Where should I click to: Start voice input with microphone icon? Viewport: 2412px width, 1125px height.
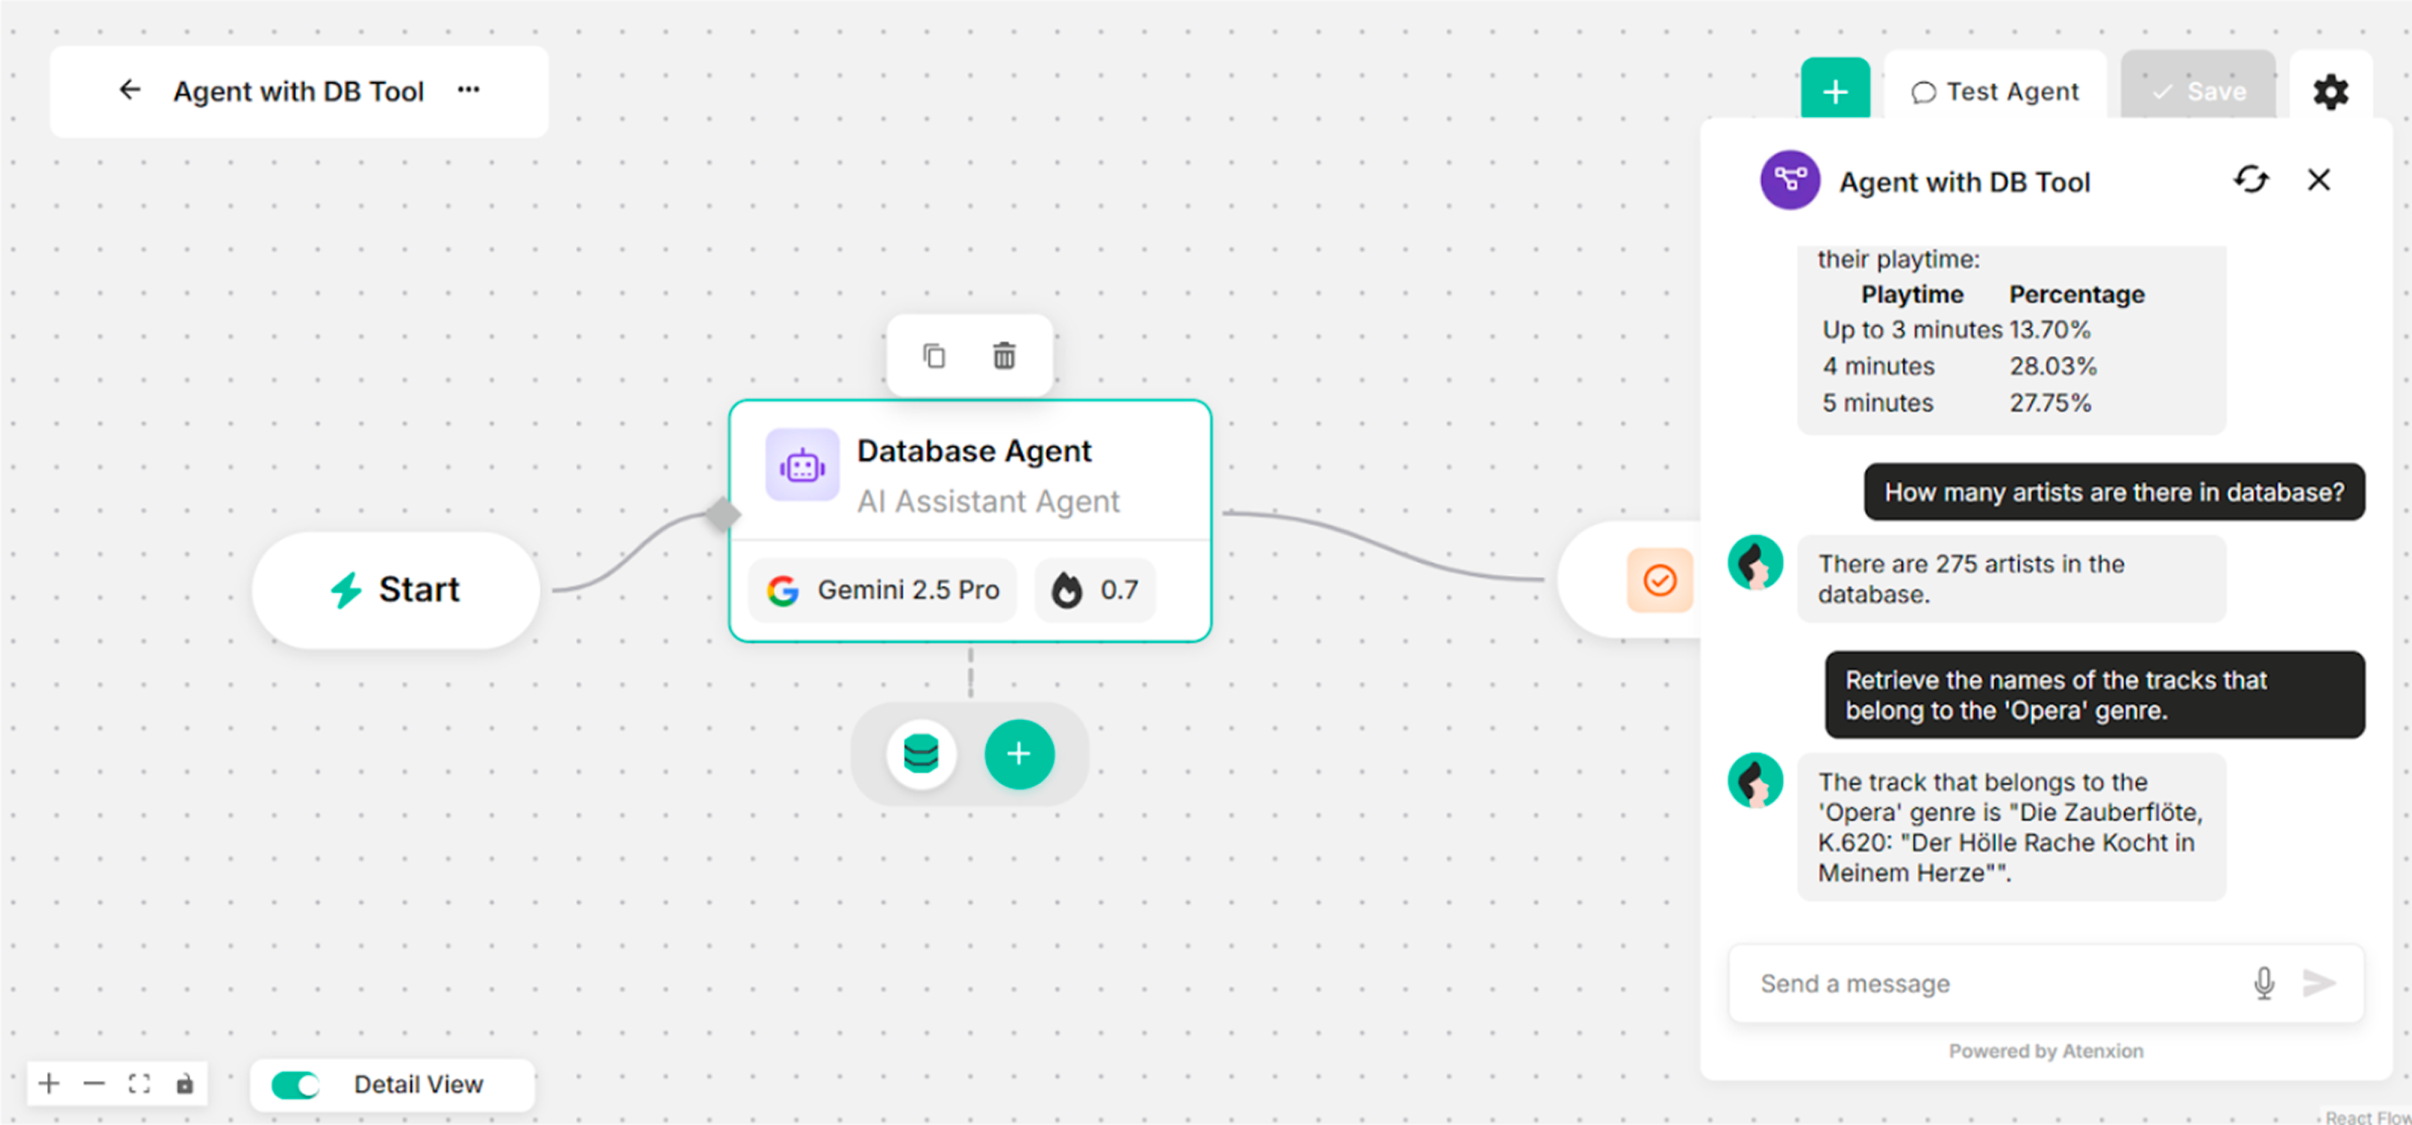click(x=2264, y=984)
